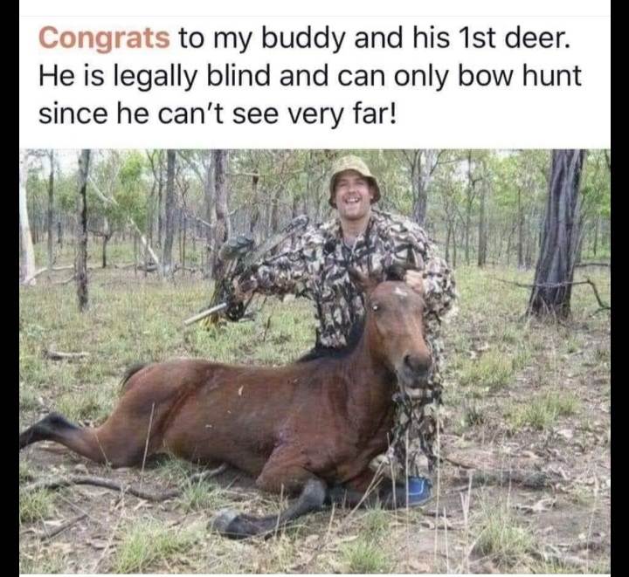Screen dimensions: 629x577
Task: Click the horse's front hoof on the ground
Action: [231, 523]
